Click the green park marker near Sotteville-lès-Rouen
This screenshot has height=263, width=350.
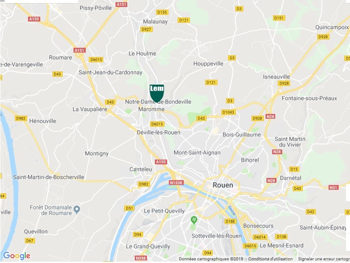coord(194,220)
